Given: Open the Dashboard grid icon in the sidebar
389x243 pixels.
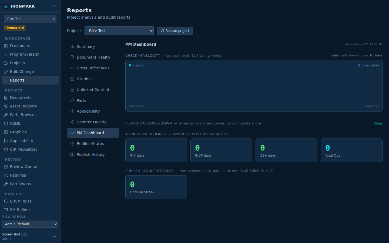Looking at the screenshot, I should pyautogui.click(x=6, y=46).
